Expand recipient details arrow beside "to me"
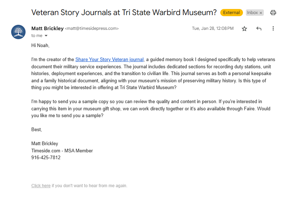Screen dimensions: 284x203 (46, 36)
